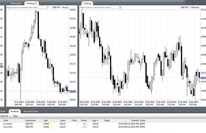Click the 130.33 stop-loss in the second row
The image size is (206, 133).
click(95, 127)
